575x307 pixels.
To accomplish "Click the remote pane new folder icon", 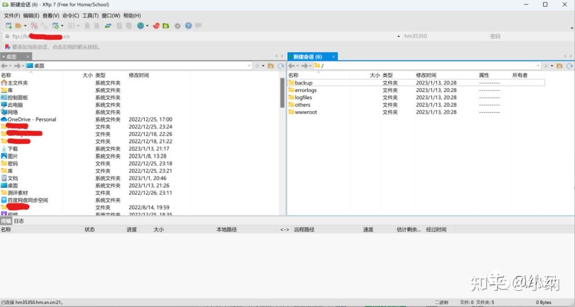I will [x=559, y=66].
